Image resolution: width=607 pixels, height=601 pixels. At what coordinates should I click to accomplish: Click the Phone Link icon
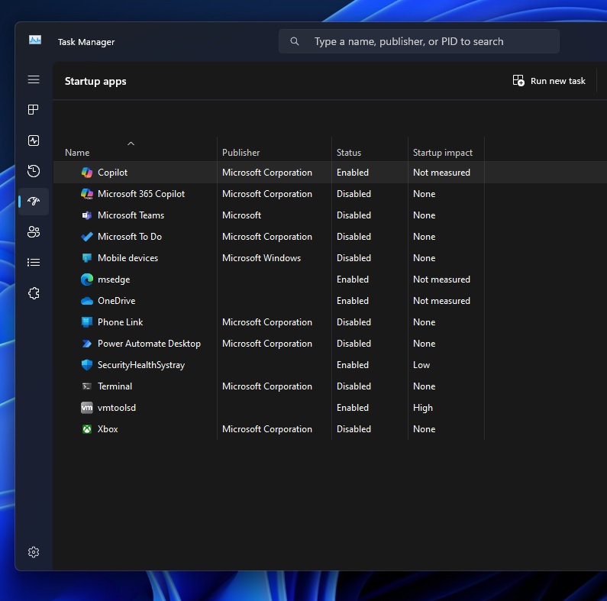(87, 322)
